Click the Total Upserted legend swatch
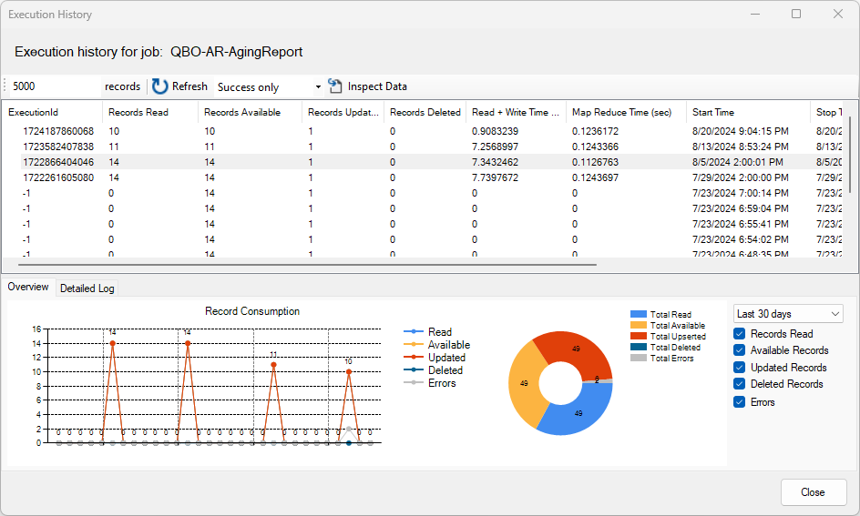Screen dimensions: 860x516 (x=639, y=337)
